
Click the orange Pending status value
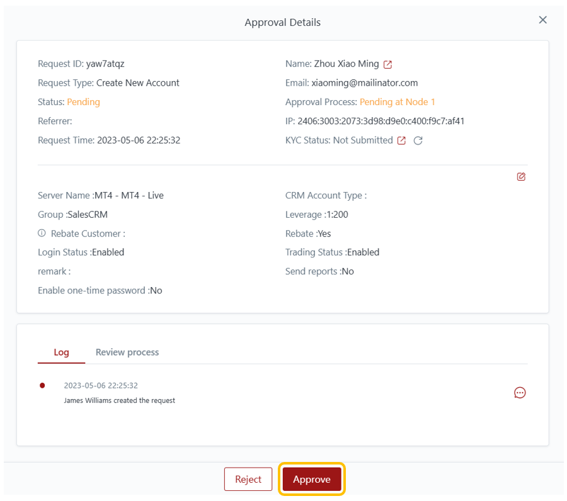83,102
